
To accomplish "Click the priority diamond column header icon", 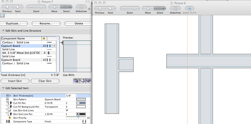I will point(44,38).
